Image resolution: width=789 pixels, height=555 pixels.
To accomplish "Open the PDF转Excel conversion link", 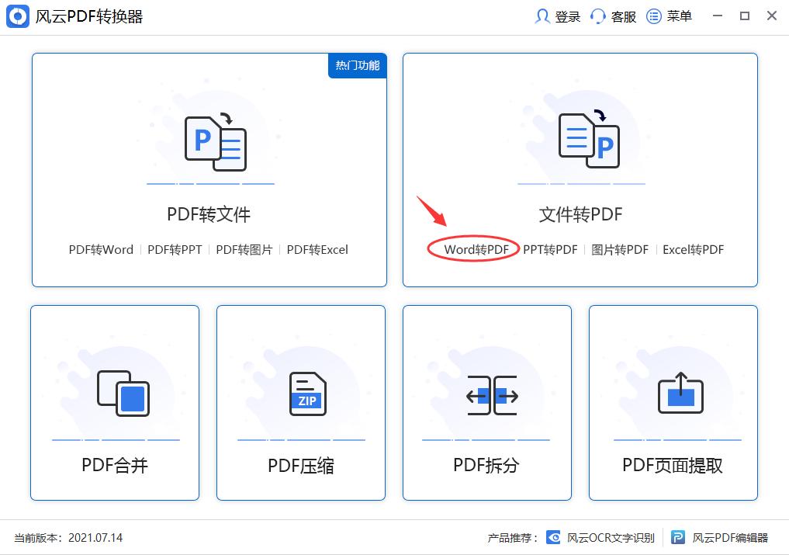I will tap(317, 249).
